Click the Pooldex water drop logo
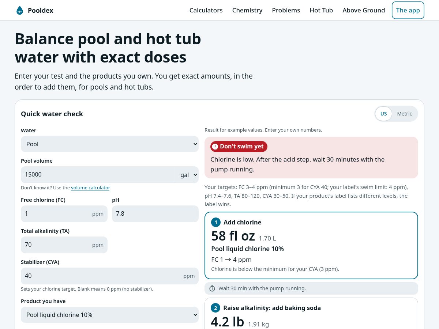The height and width of the screenshot is (329, 439). [20, 10]
